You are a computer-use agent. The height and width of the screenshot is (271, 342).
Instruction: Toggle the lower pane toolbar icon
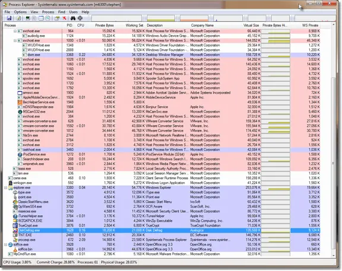point(41,18)
